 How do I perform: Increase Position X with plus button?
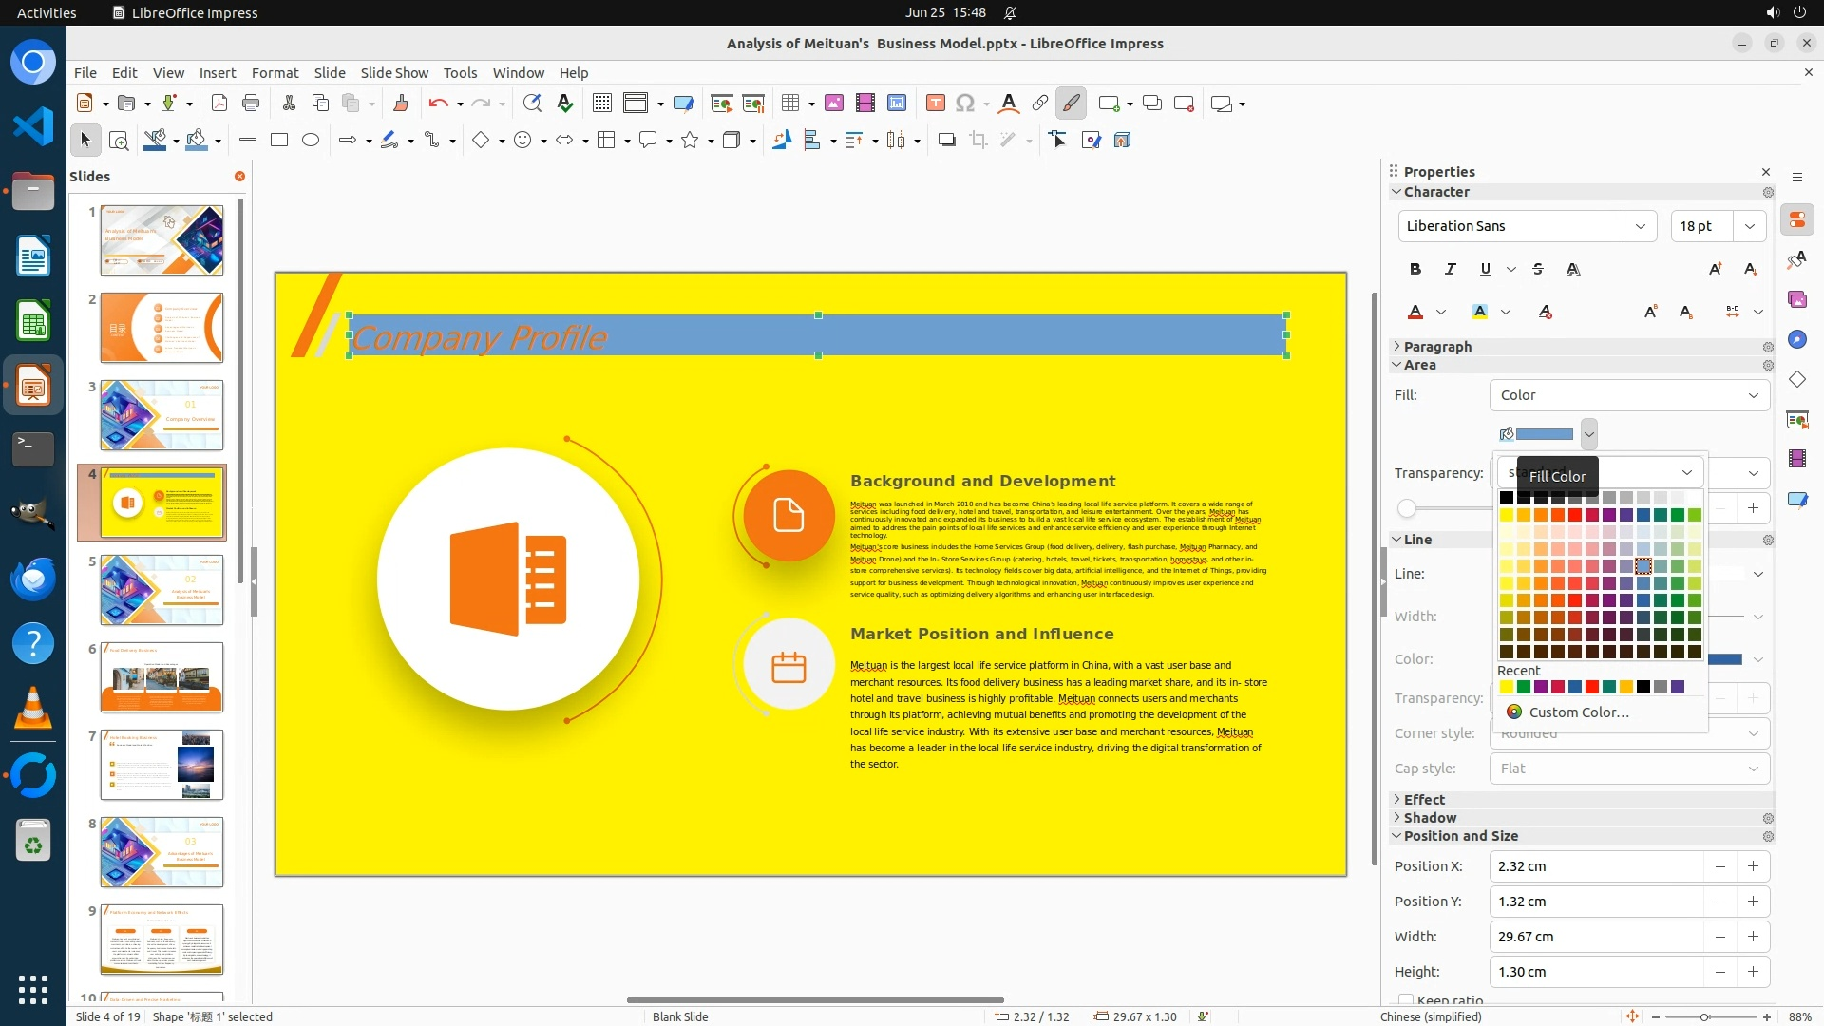[x=1753, y=866]
